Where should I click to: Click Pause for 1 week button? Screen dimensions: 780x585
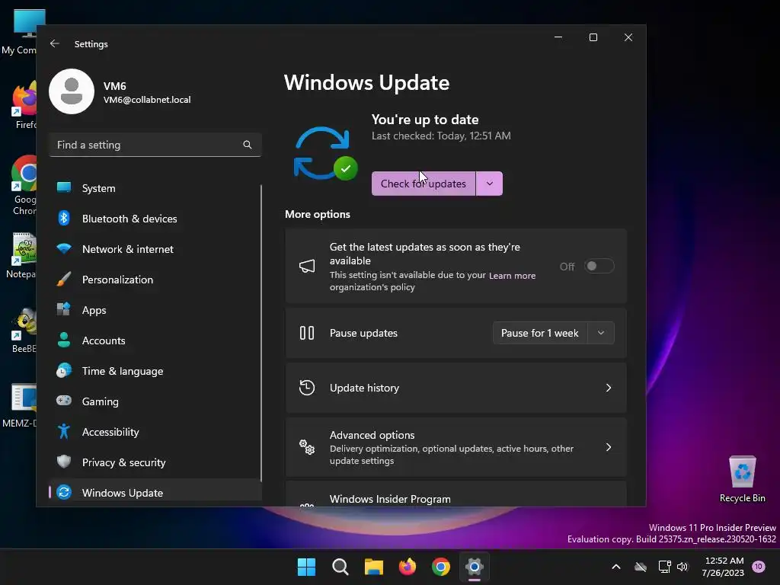tap(540, 333)
